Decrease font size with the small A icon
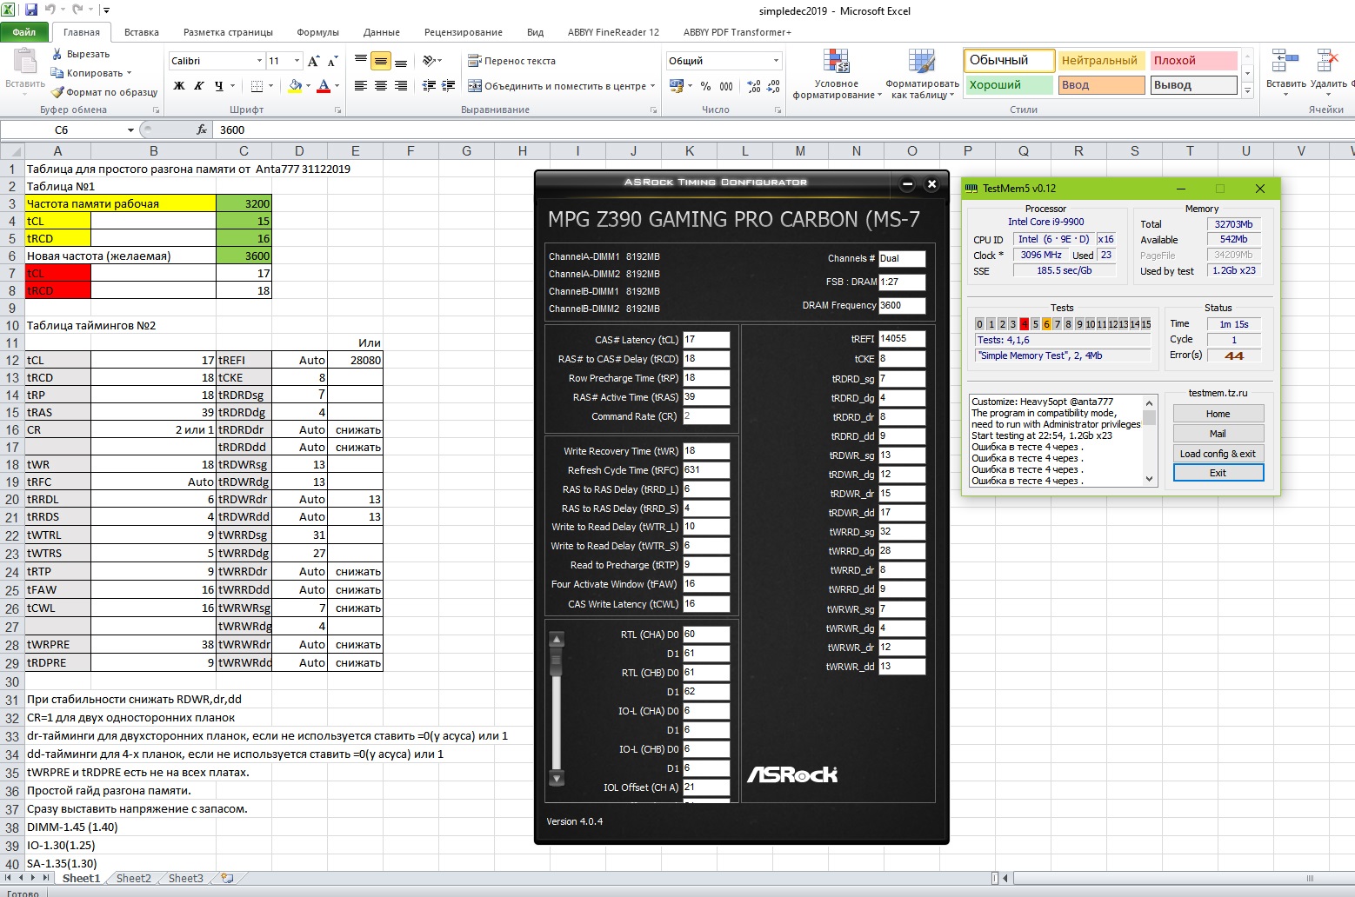1355x897 pixels. (332, 61)
